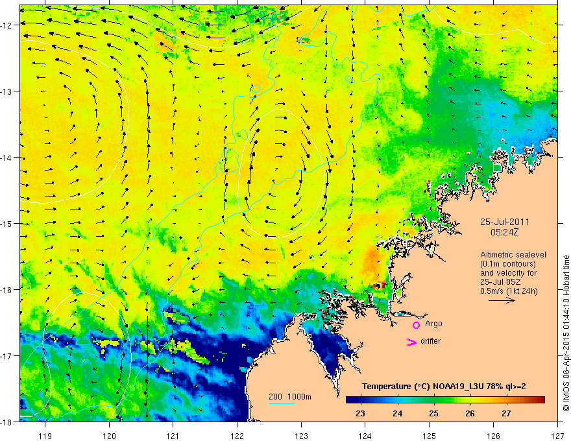Click the IMOS copyright timestamp text
The width and height of the screenshot is (571, 441).
point(566,333)
